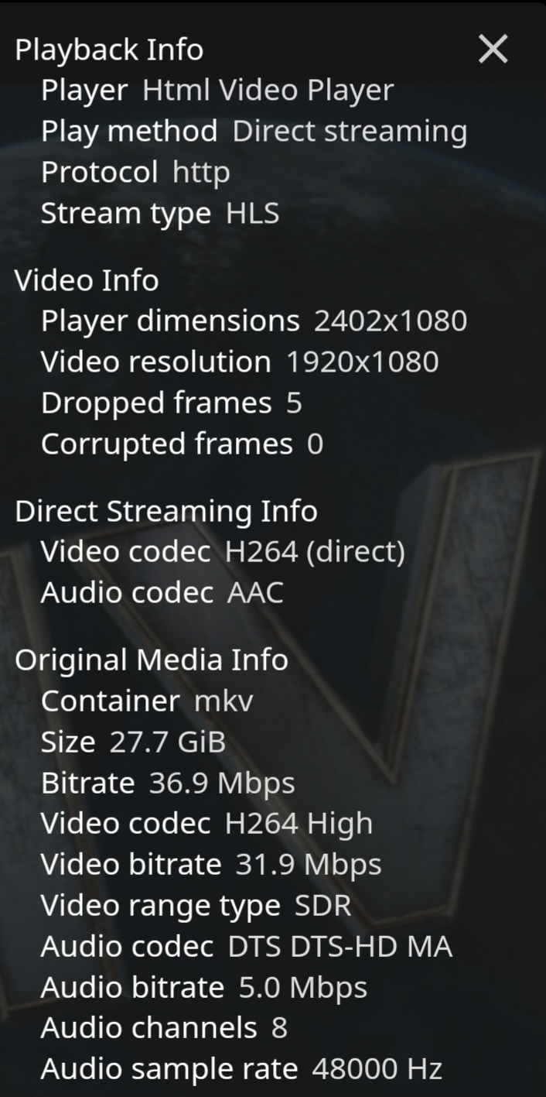The image size is (546, 1097).
Task: Close the Playback Info overlay
Action: point(493,50)
